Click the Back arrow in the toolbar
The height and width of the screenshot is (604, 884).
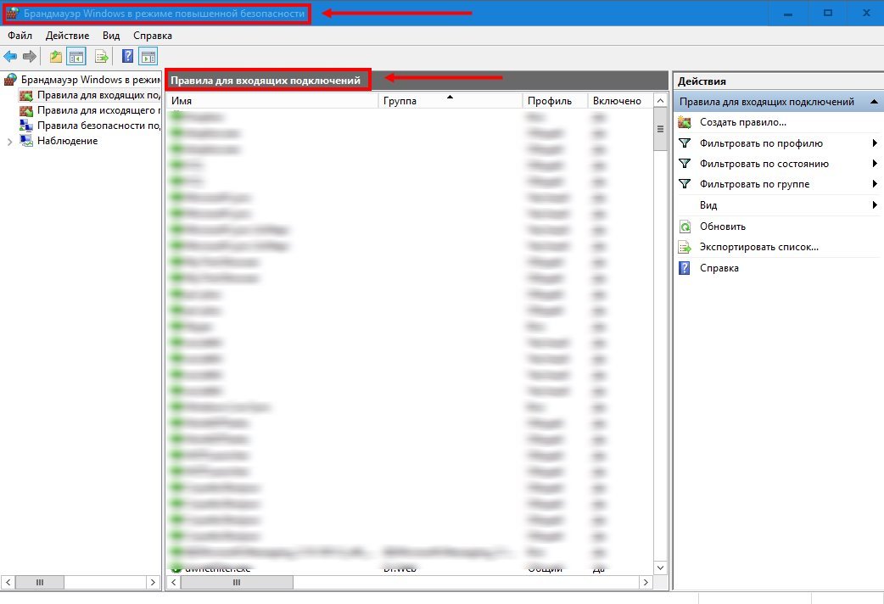10,57
